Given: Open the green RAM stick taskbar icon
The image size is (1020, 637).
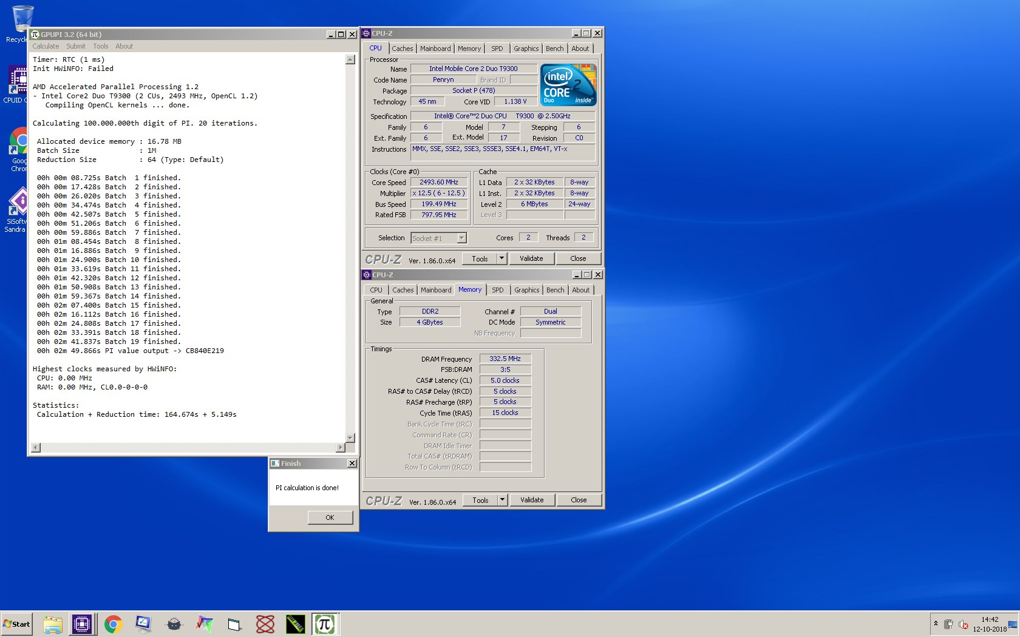Looking at the screenshot, I should [295, 624].
